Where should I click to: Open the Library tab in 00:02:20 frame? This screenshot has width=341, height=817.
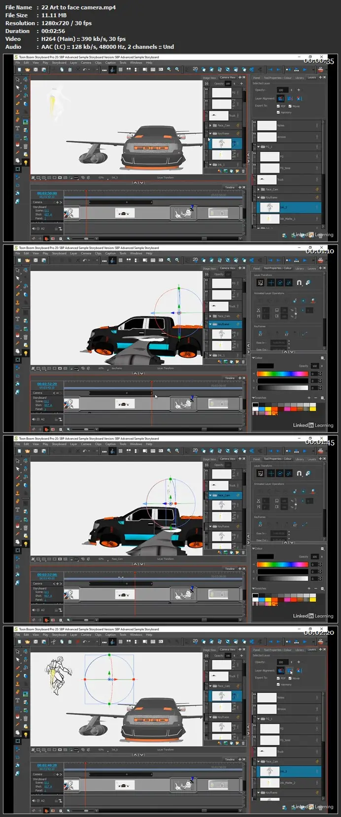tap(300, 650)
